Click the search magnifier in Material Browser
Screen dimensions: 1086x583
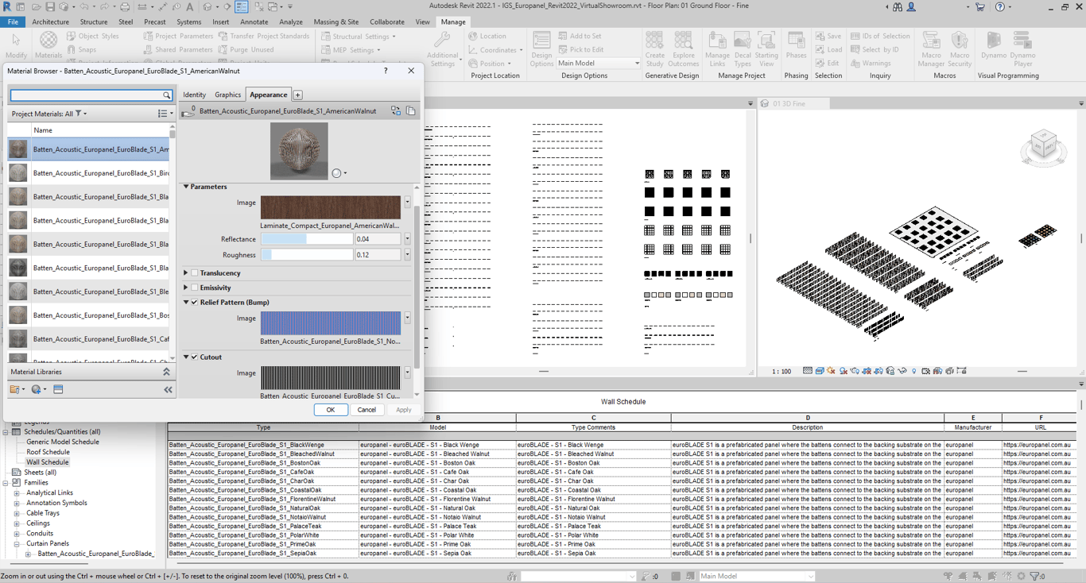click(x=166, y=95)
